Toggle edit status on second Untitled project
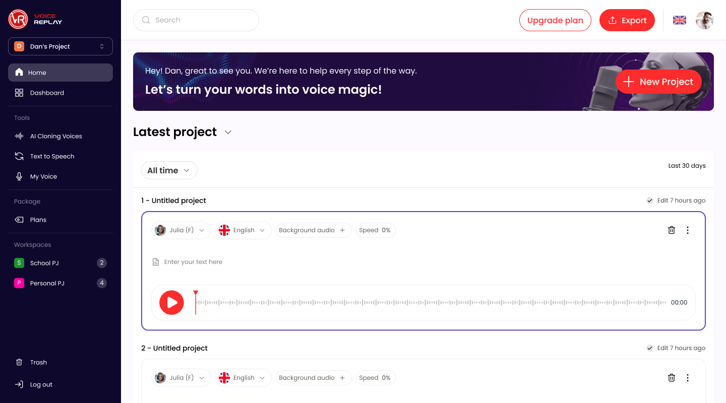 (x=650, y=348)
